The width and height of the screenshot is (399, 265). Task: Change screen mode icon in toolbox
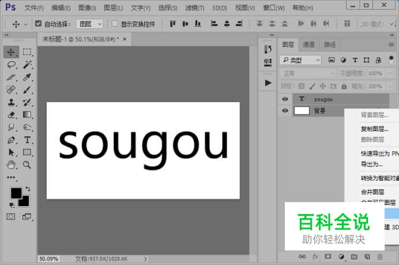[x=27, y=217]
